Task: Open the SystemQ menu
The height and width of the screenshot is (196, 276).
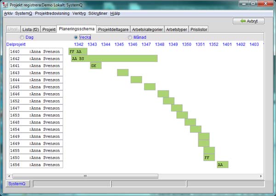Action: (x=23, y=13)
